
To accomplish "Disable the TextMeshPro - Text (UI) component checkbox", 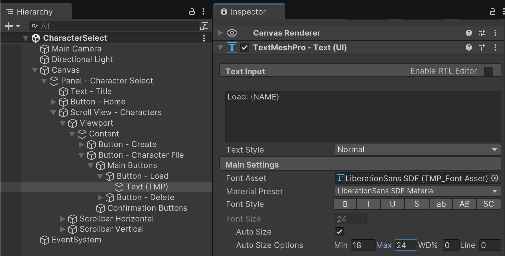I will click(x=245, y=48).
